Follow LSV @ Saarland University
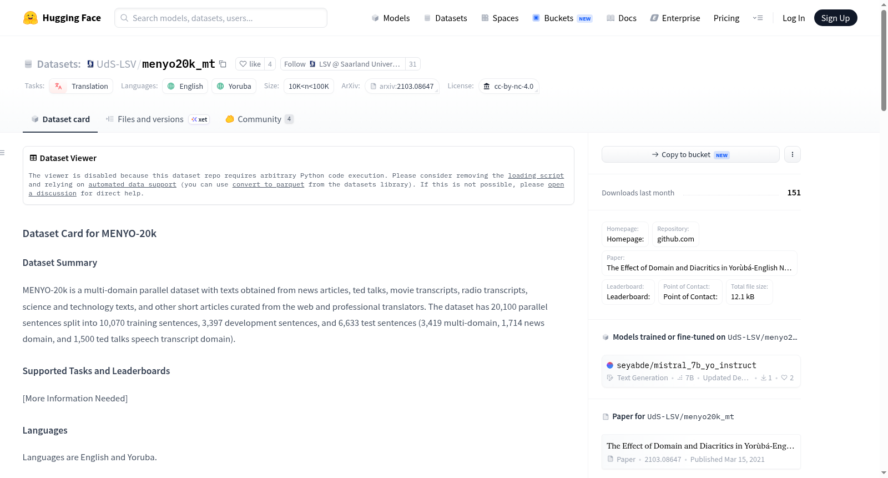The image size is (888, 478). tap(342, 64)
